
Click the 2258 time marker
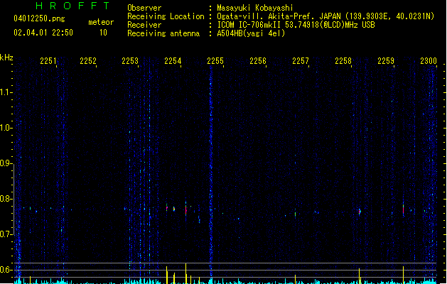click(343, 61)
